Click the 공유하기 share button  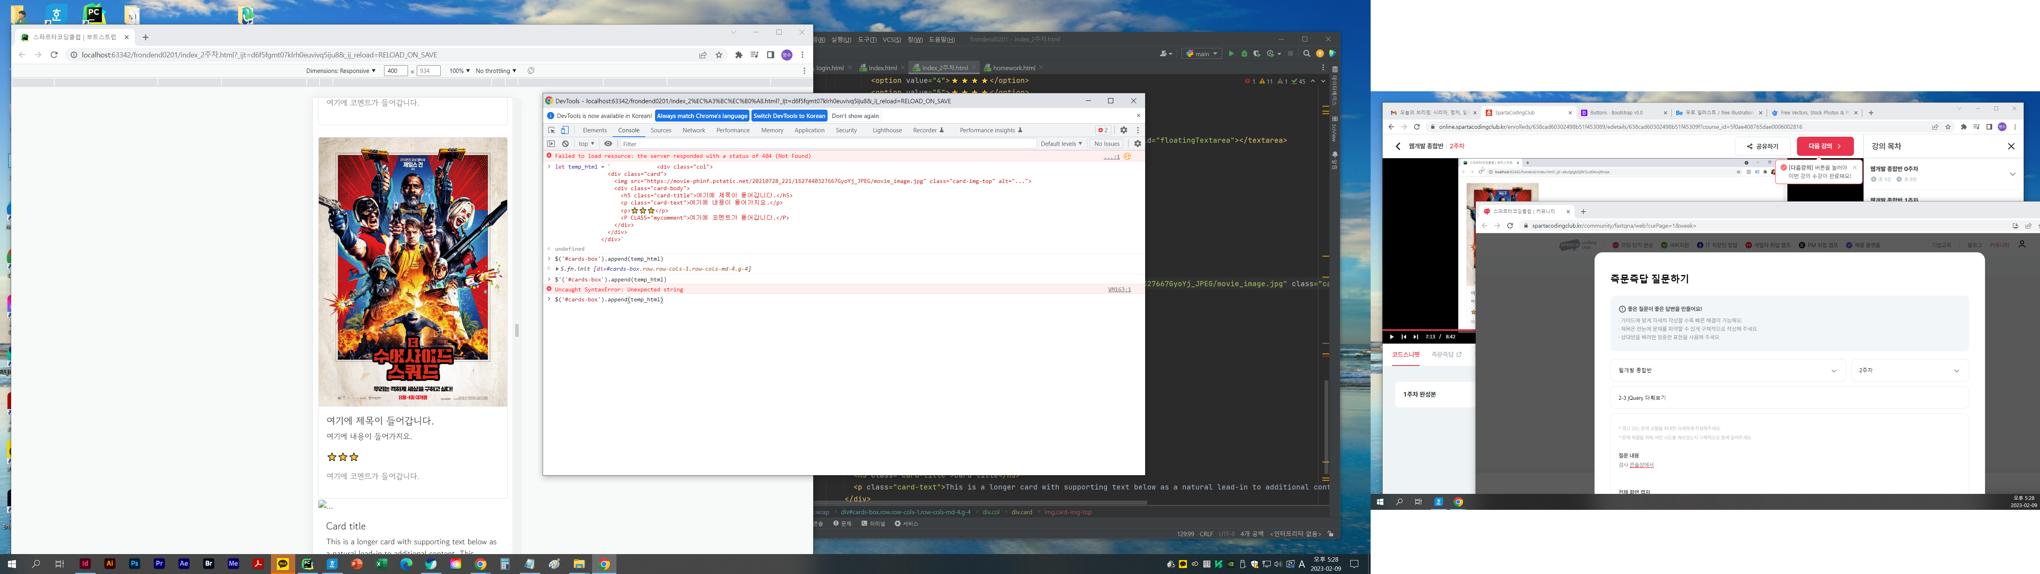(x=1762, y=146)
